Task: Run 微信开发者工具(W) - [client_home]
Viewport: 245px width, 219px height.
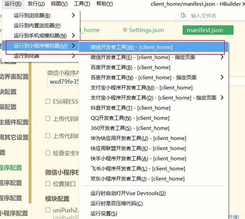Action: point(153,47)
